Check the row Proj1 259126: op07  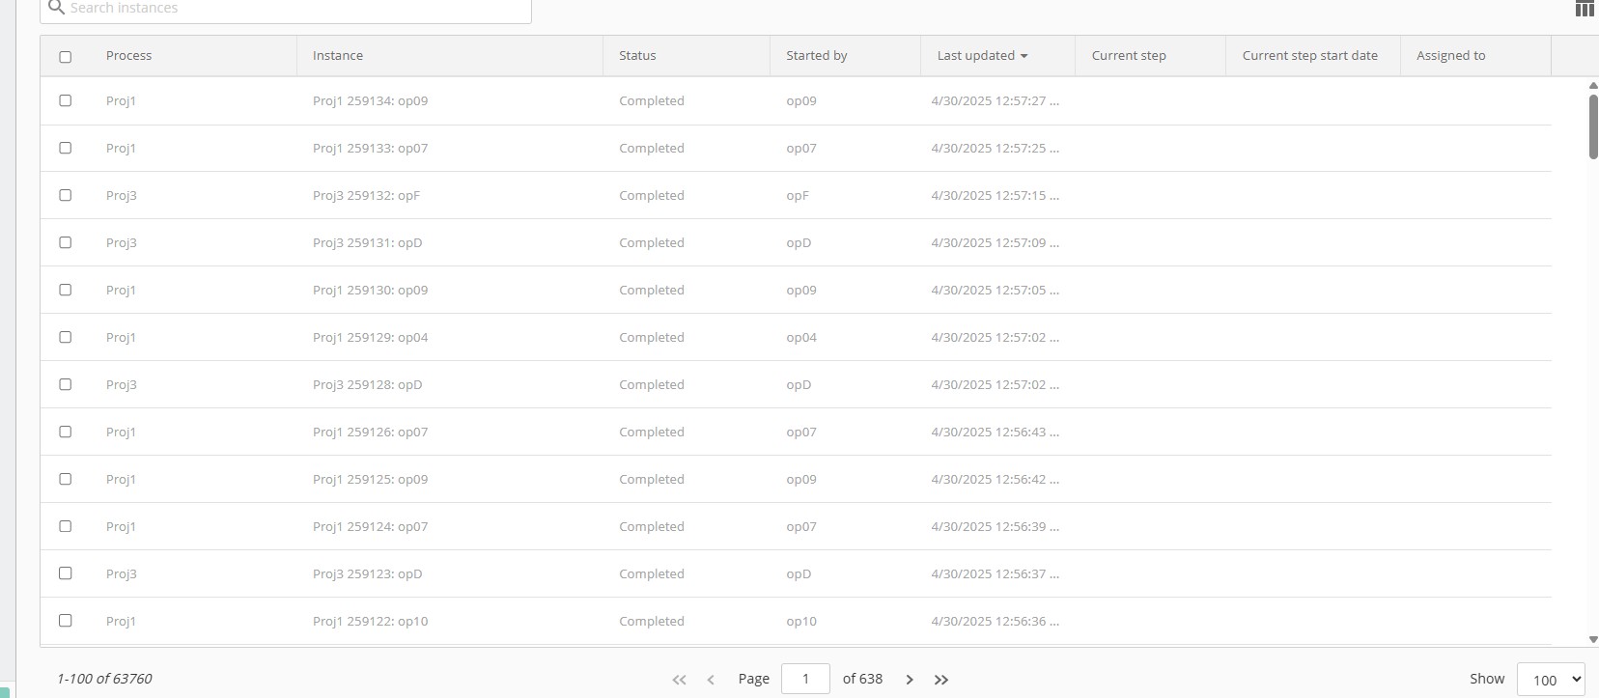pyautogui.click(x=66, y=432)
